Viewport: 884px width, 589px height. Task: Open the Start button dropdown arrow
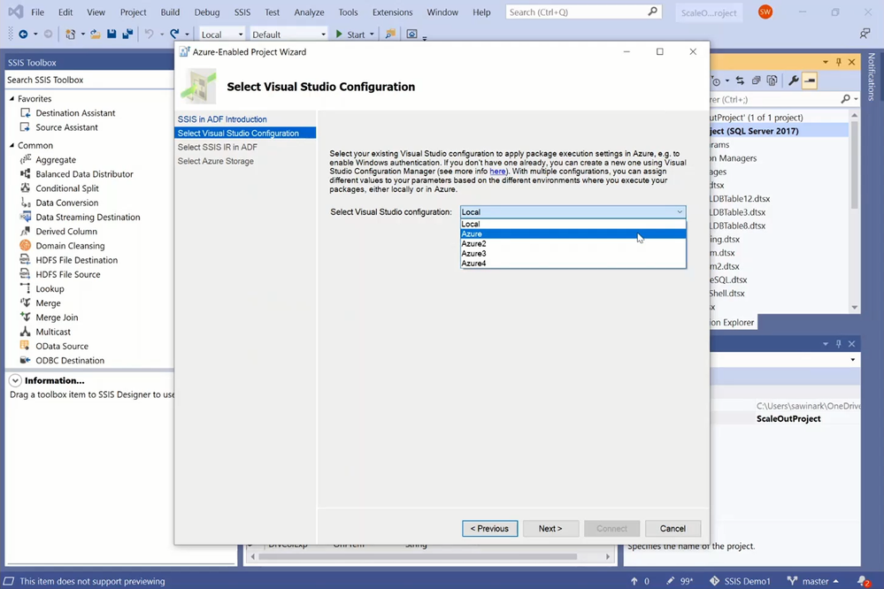tap(372, 34)
